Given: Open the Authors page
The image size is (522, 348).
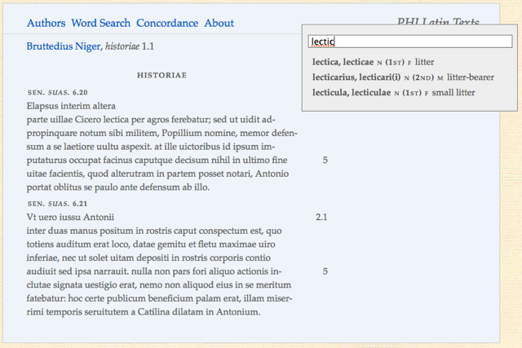Looking at the screenshot, I should (x=46, y=23).
